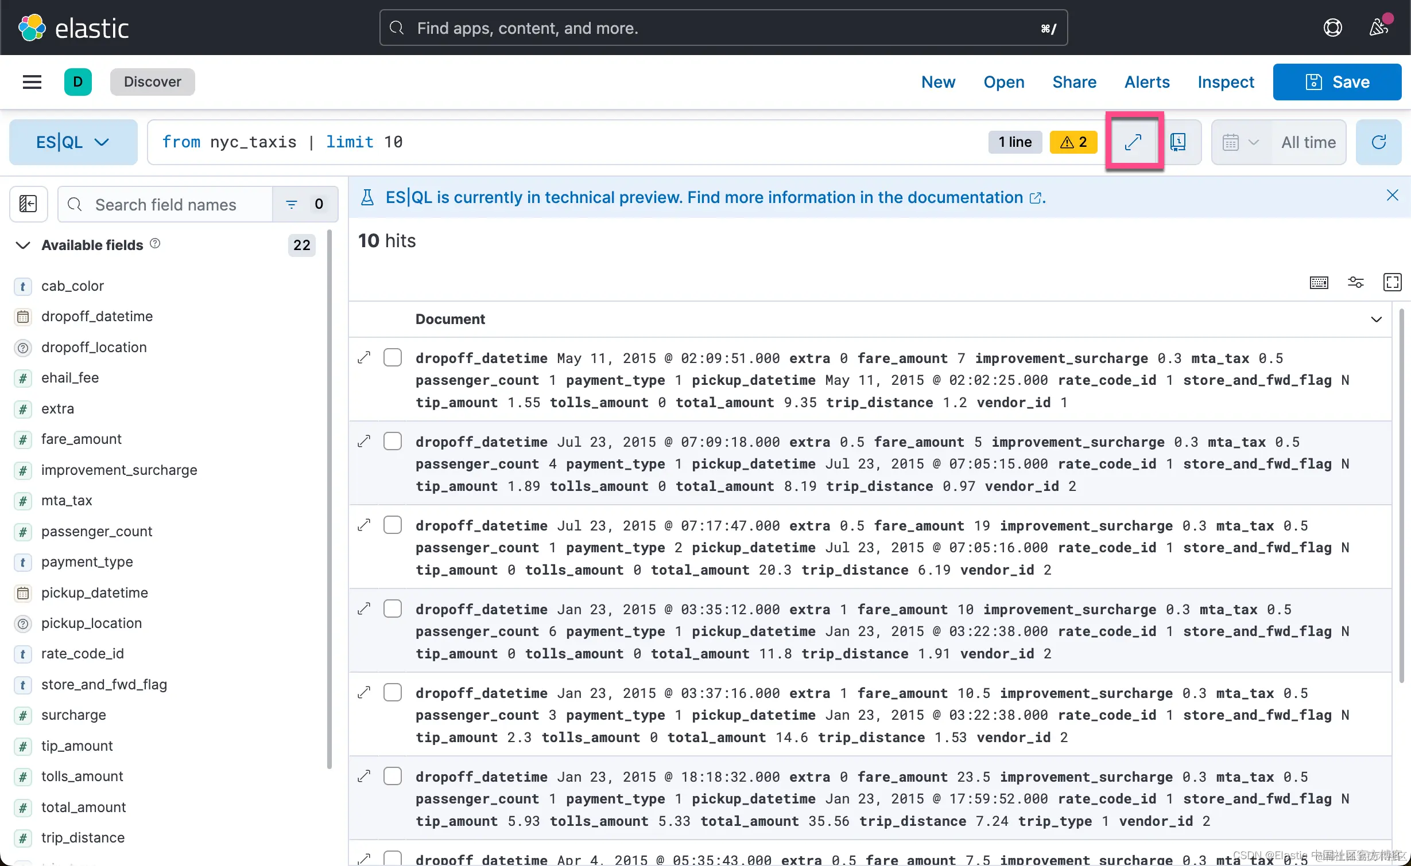Image resolution: width=1411 pixels, height=866 pixels.
Task: Collapse the Available fields section
Action: (x=23, y=245)
